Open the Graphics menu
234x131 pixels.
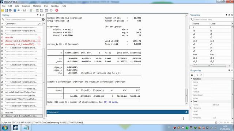26,6
